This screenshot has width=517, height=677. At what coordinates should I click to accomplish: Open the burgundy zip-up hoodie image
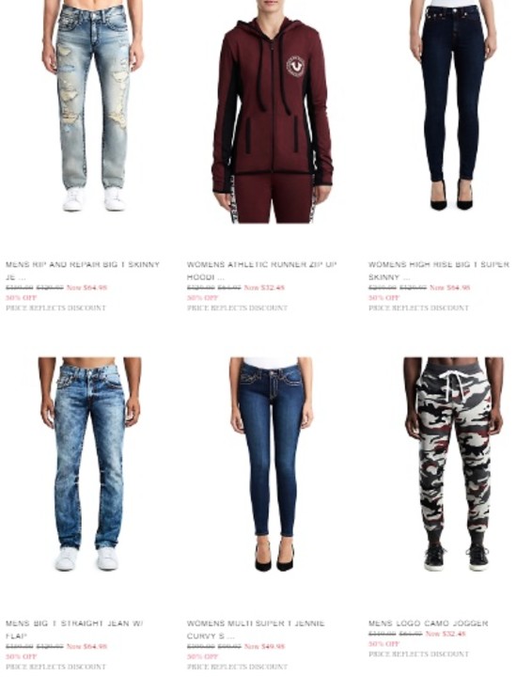273,112
